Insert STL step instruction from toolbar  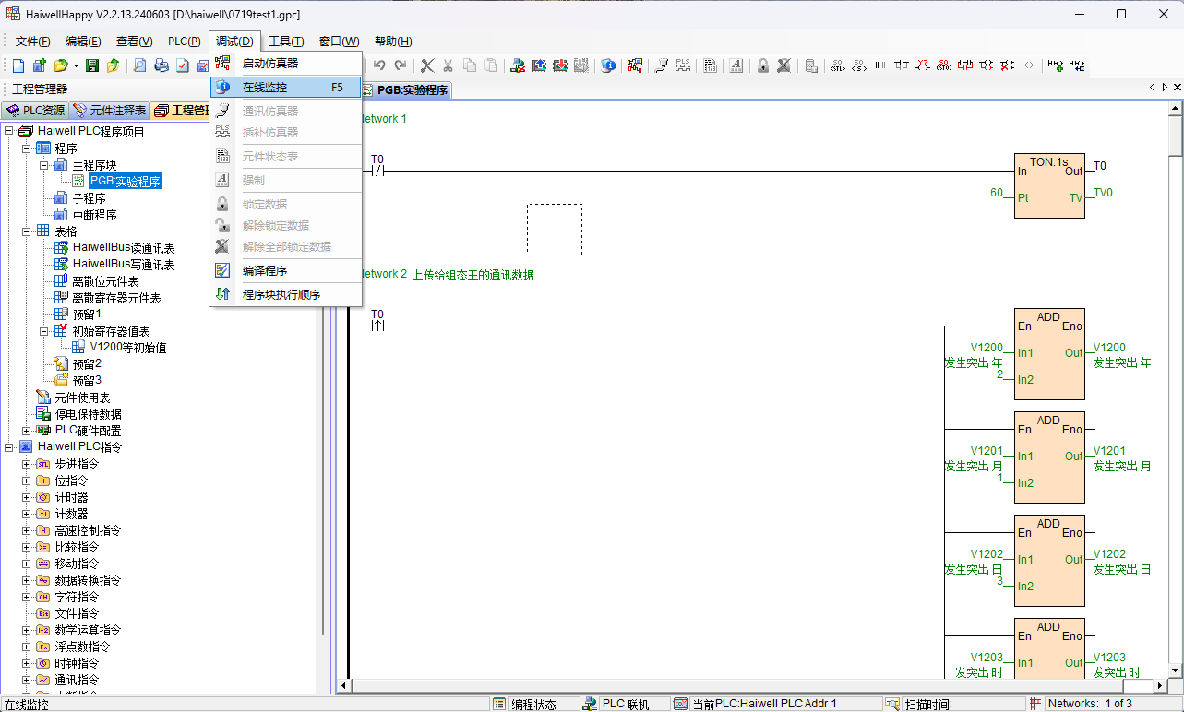click(838, 65)
